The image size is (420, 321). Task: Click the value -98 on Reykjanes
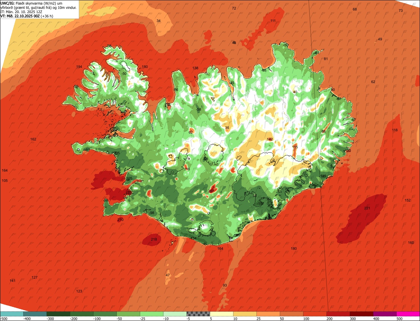pos(151,213)
